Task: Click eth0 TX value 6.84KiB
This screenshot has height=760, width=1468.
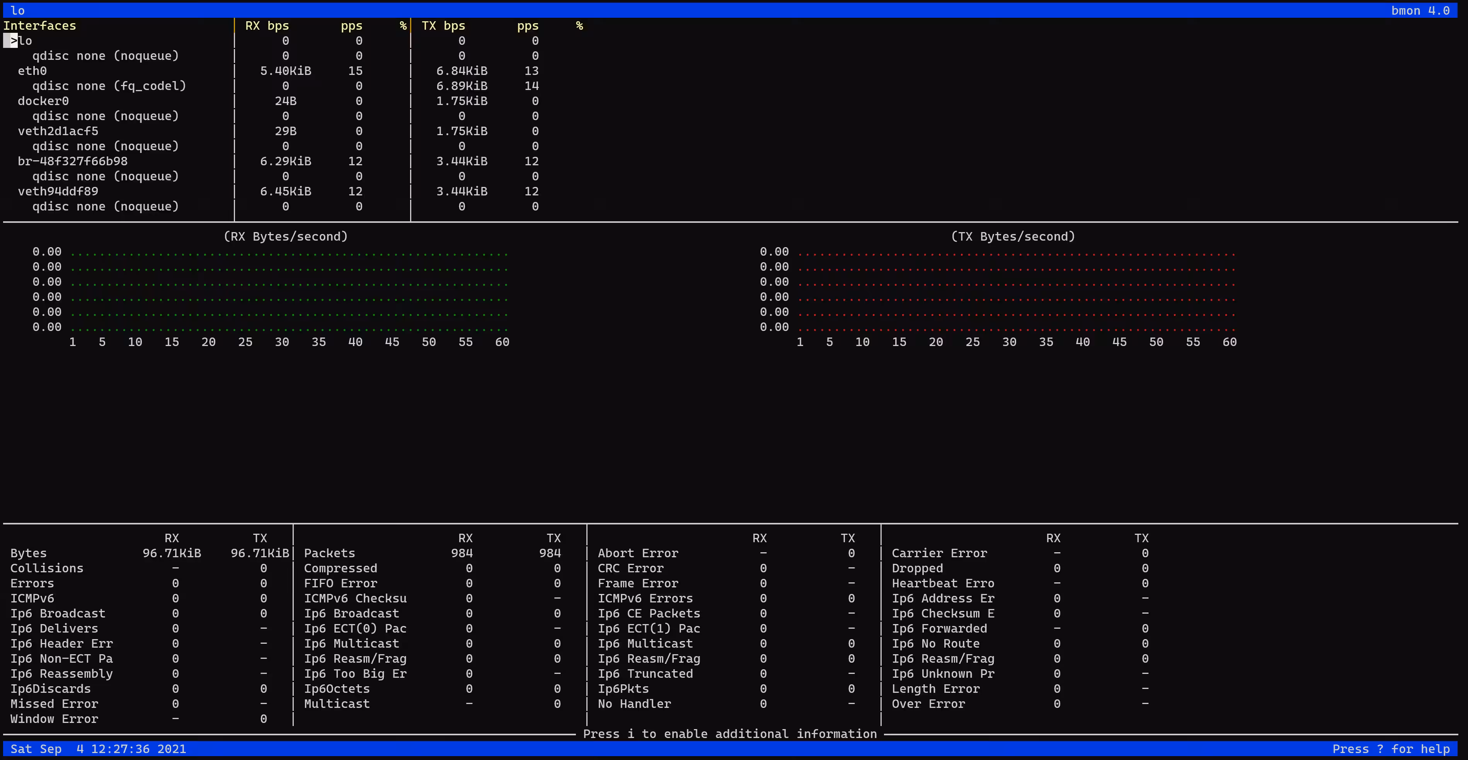Action: [462, 71]
